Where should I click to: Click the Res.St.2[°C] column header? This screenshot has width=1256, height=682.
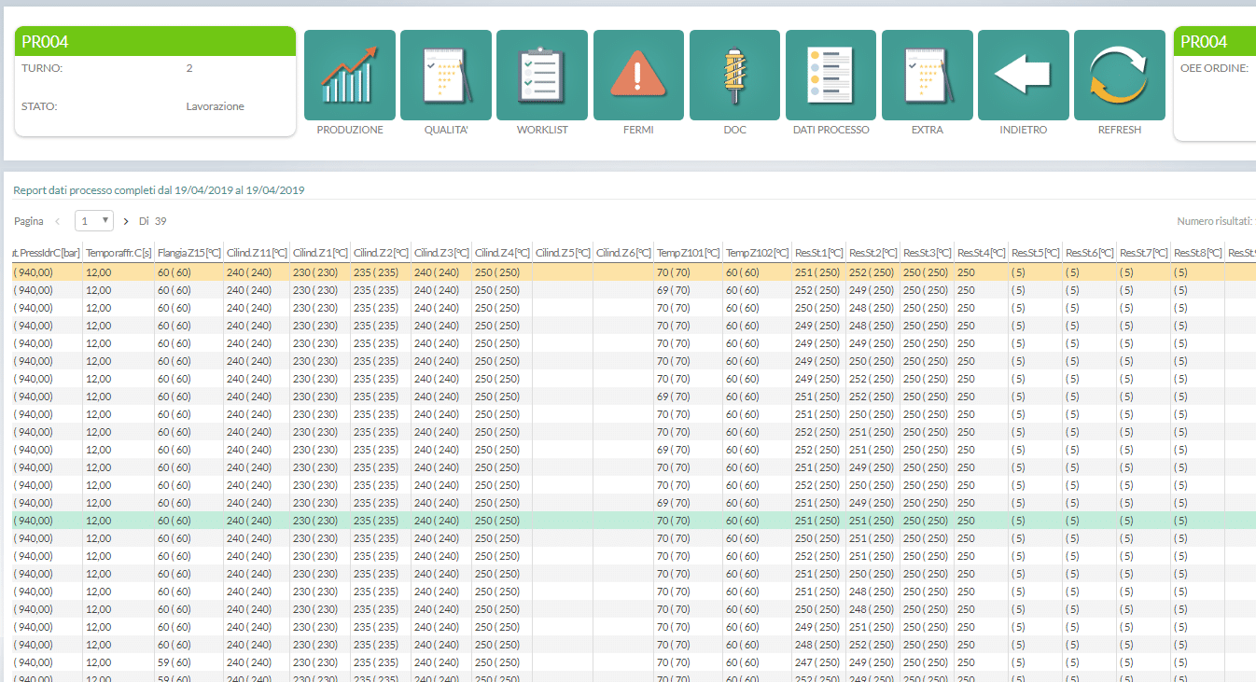pyautogui.click(x=873, y=253)
